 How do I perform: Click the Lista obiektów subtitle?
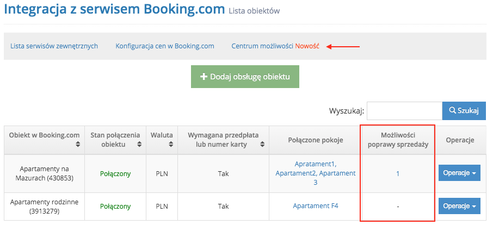coord(254,11)
